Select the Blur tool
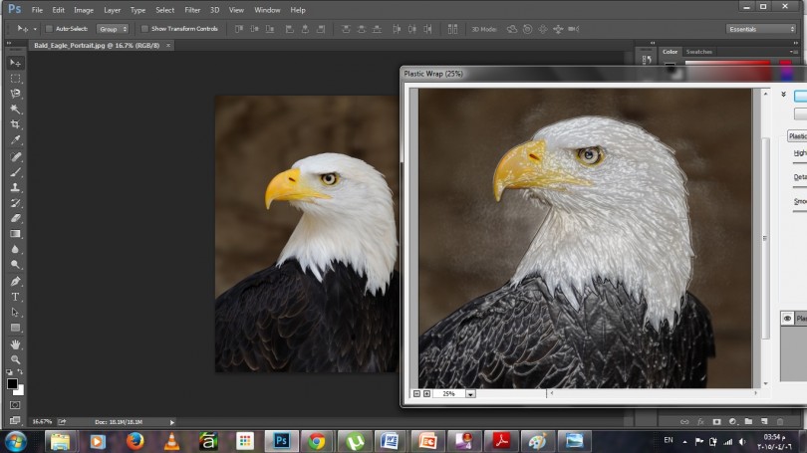Screen dimensions: 807x453 [15, 249]
